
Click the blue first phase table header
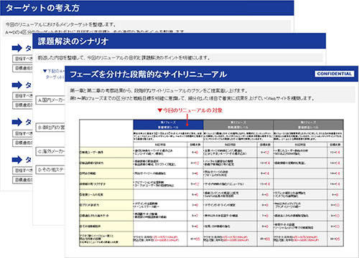tap(168, 125)
